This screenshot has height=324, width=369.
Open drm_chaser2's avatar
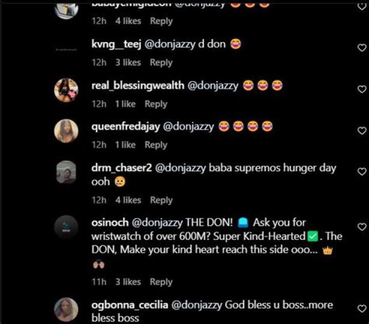pos(66,173)
